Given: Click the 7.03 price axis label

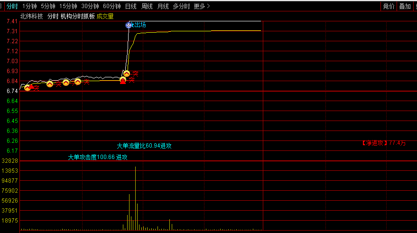Looking at the screenshot, I should 12,61.
